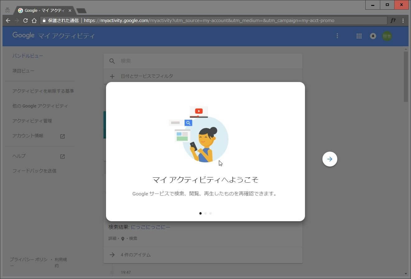Viewport: 411px width, 279px height.
Task: Select the first carousel page dot
Action: [x=200, y=213]
